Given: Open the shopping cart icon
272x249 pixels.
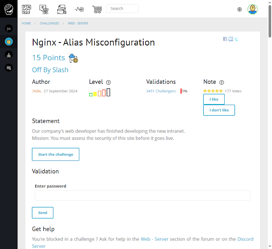Looking at the screenshot, I should (97, 9).
